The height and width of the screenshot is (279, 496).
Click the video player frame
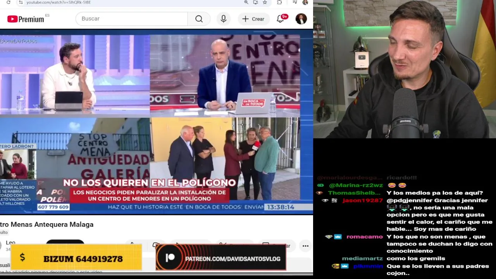tap(156, 122)
